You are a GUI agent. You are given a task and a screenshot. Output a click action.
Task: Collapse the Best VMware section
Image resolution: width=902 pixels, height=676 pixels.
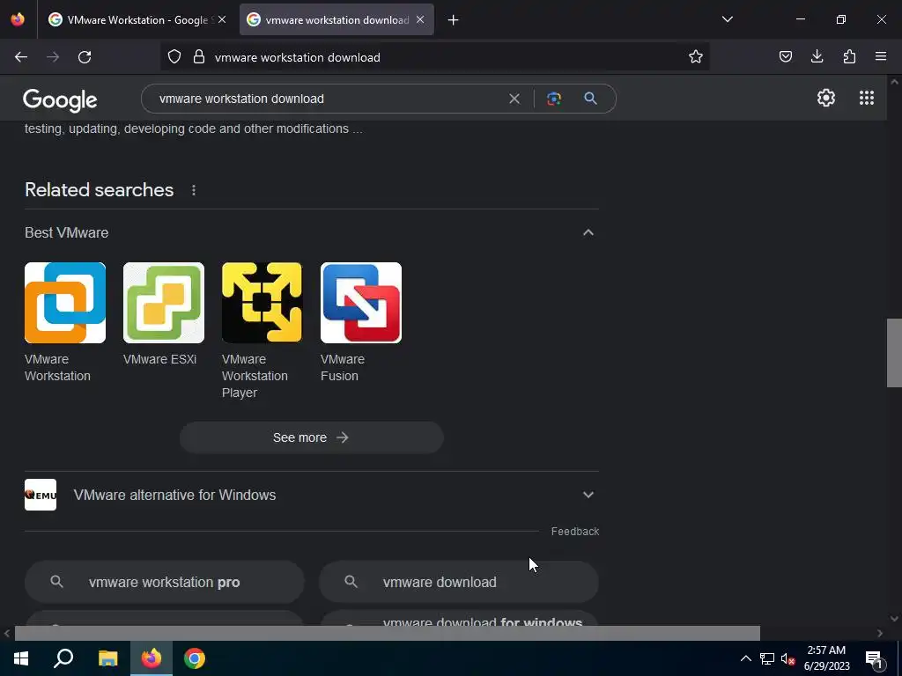[x=588, y=232]
